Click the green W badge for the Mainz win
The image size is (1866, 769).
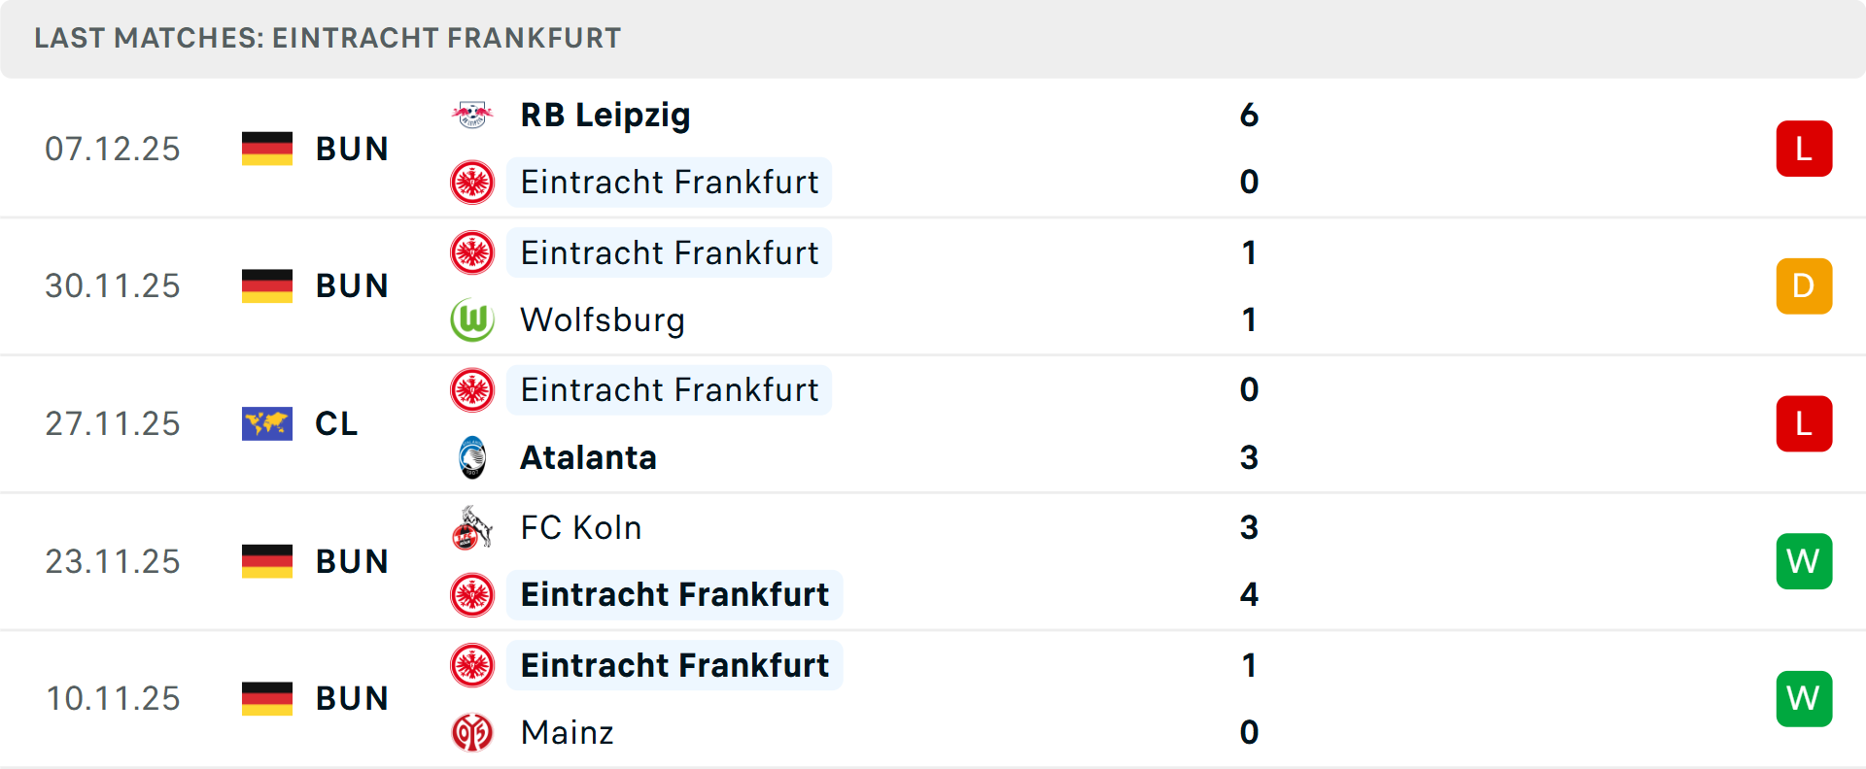[x=1804, y=698]
